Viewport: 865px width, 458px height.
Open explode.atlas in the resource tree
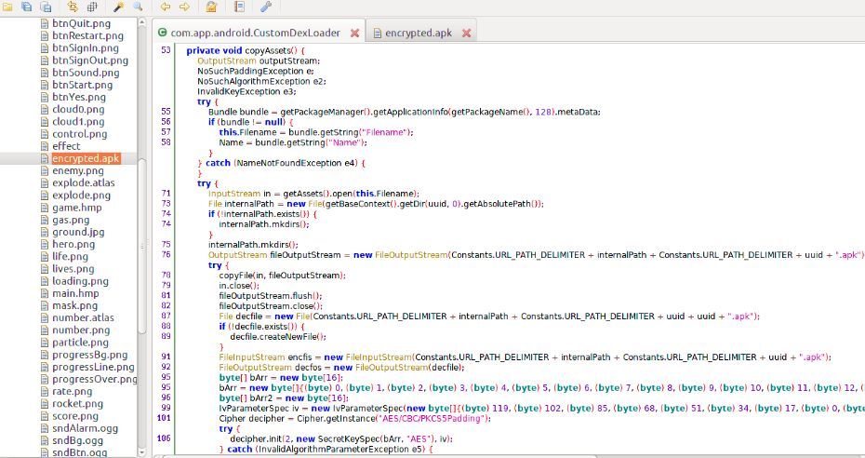point(82,183)
